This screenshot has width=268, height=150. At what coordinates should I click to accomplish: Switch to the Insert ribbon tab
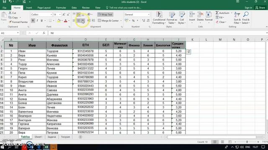coord(29,7)
